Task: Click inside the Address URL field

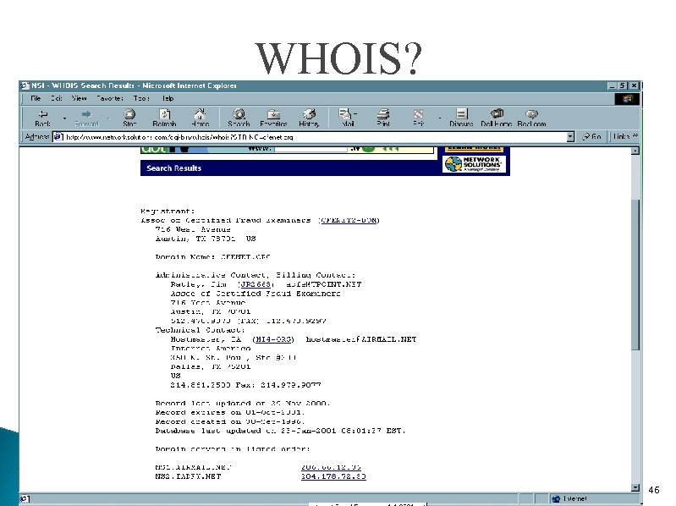Action: pyautogui.click(x=315, y=137)
